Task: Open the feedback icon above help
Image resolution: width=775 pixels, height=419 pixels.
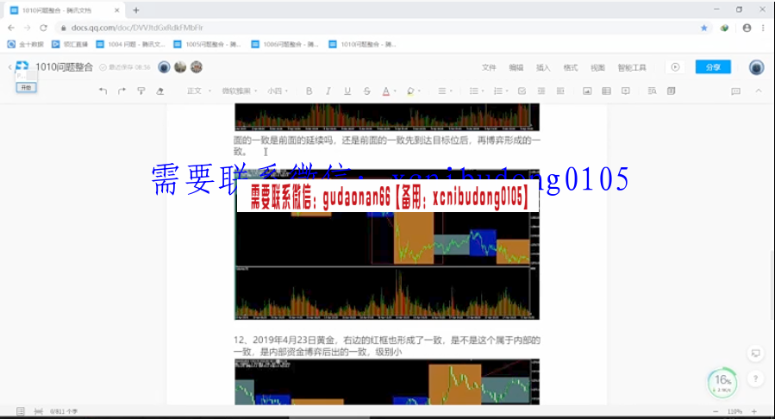Action: point(755,353)
